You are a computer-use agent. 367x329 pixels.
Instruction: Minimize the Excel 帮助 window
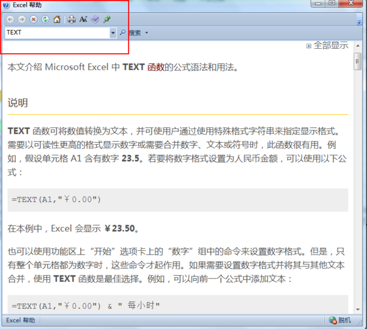[x=318, y=3]
